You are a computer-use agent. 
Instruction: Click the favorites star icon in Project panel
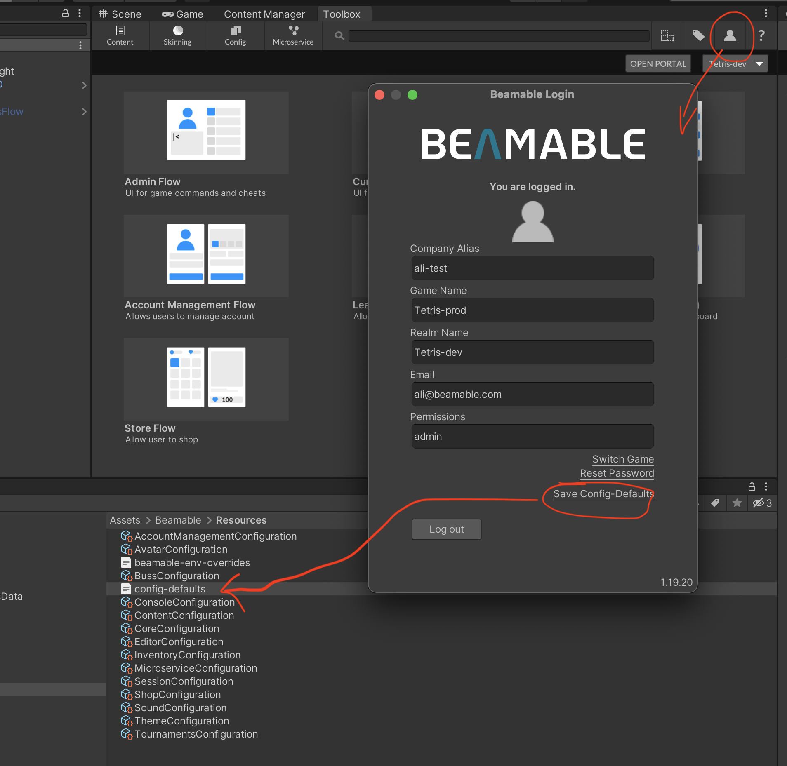[737, 503]
